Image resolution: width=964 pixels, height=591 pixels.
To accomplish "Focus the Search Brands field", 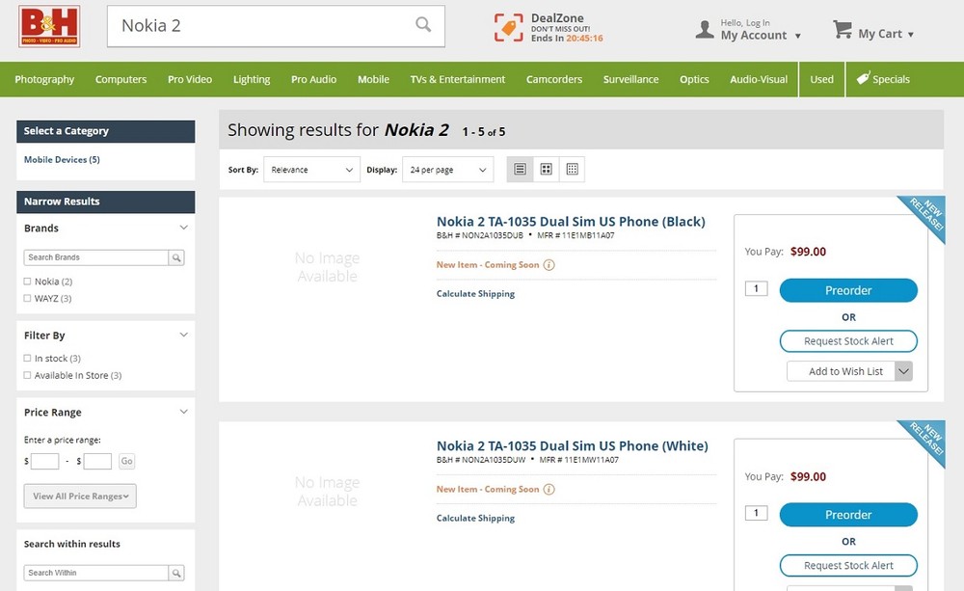I will [95, 257].
